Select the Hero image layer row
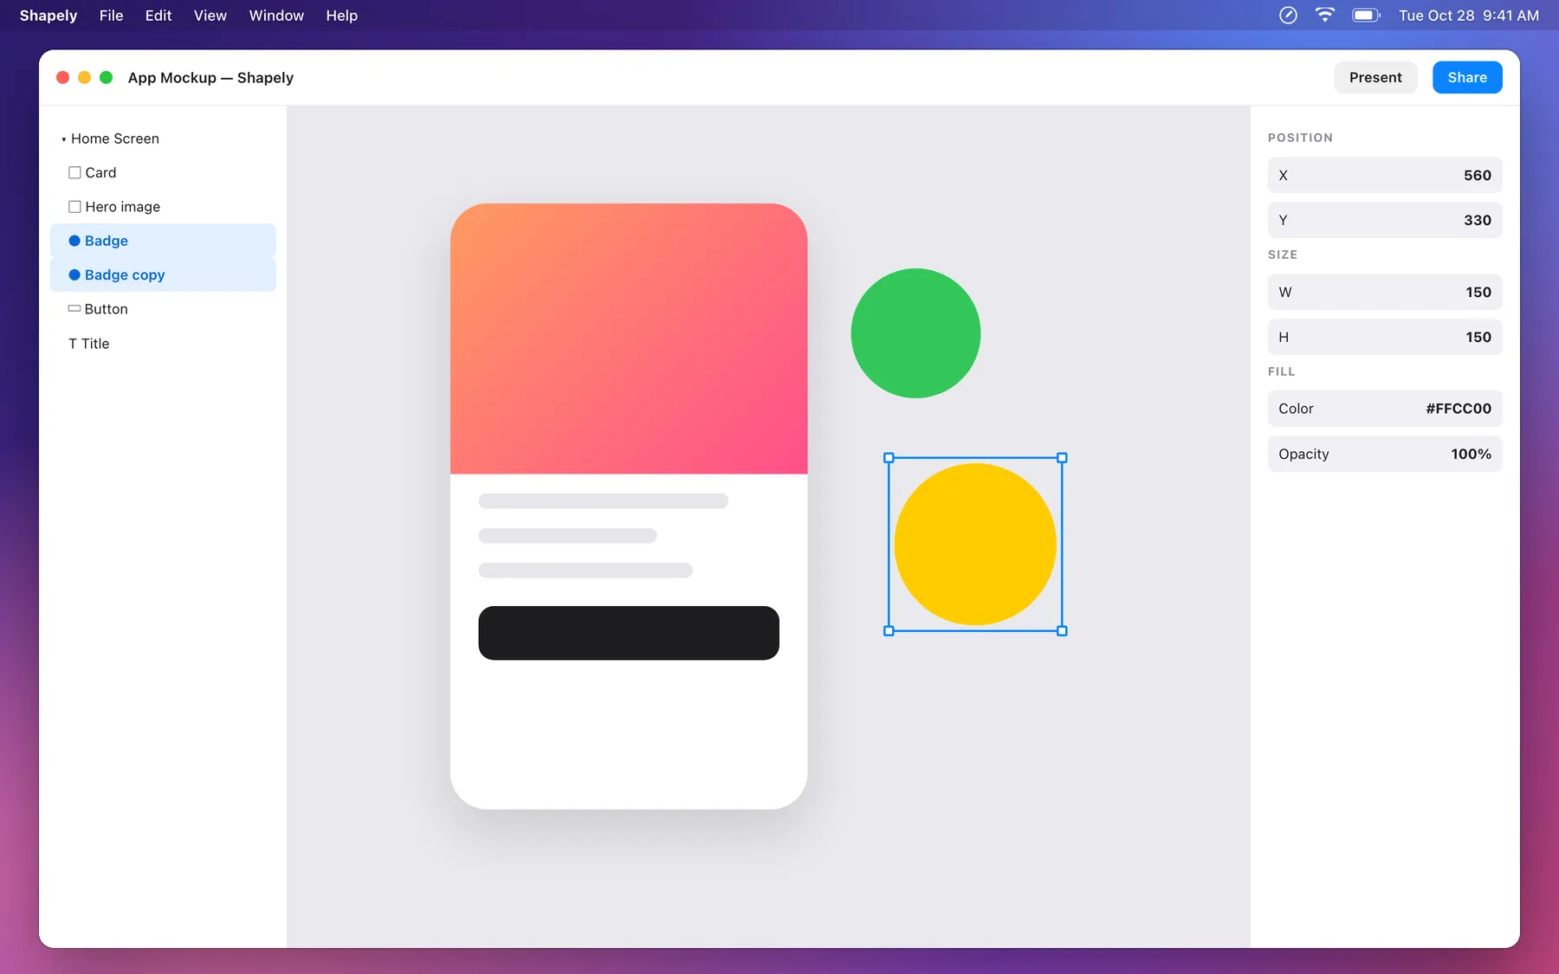The image size is (1559, 974). [163, 207]
